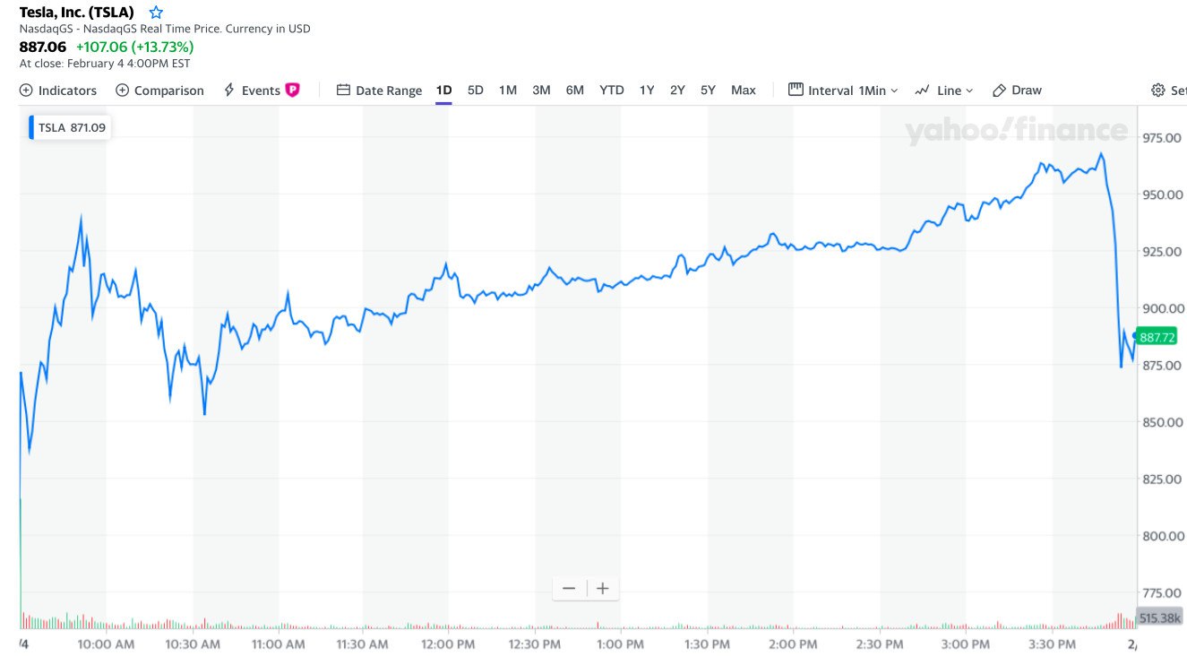Open the Comparison tool

point(159,90)
